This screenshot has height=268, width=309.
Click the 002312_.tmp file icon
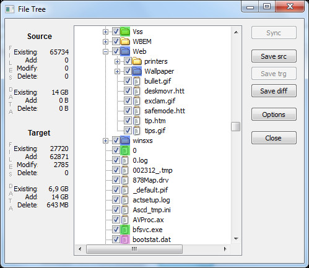coord(124,170)
